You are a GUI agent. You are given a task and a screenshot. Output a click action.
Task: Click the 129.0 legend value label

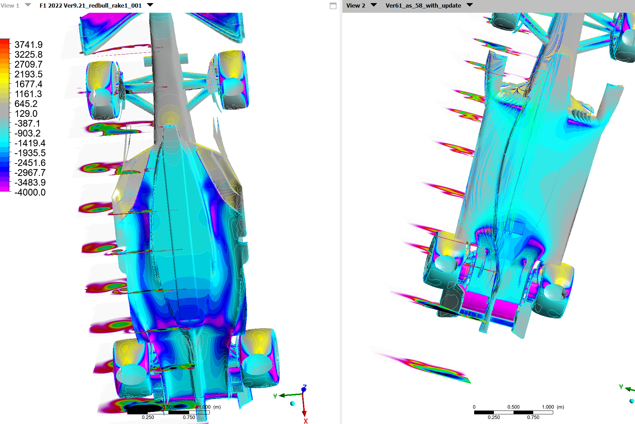point(26,114)
